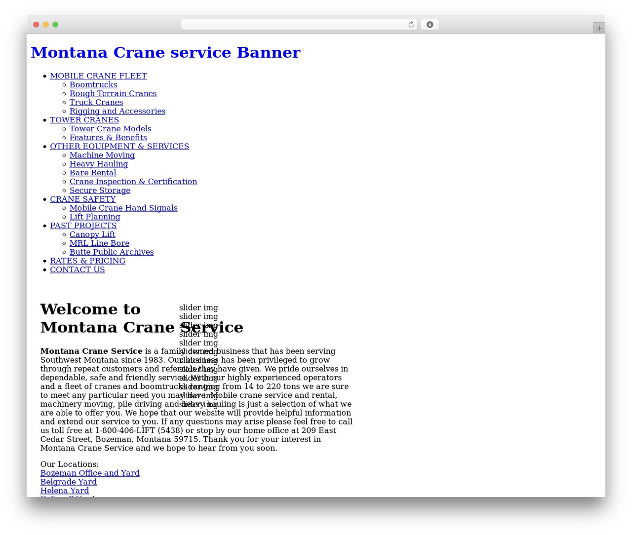Open the MOBILE CRANE FLEET menu link
The height and width of the screenshot is (535, 632).
tap(98, 76)
